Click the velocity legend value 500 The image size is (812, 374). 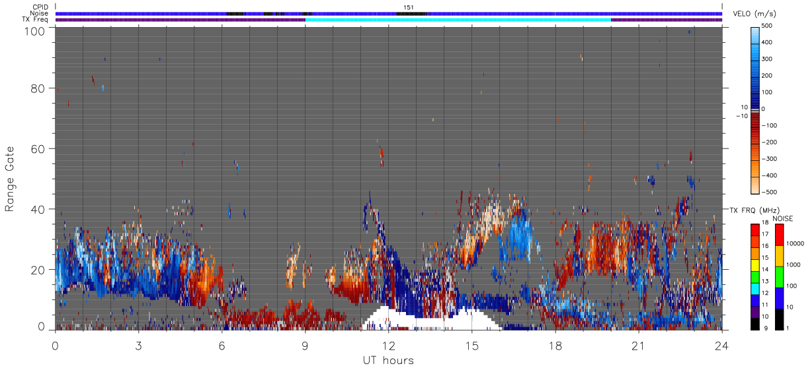[x=767, y=26]
